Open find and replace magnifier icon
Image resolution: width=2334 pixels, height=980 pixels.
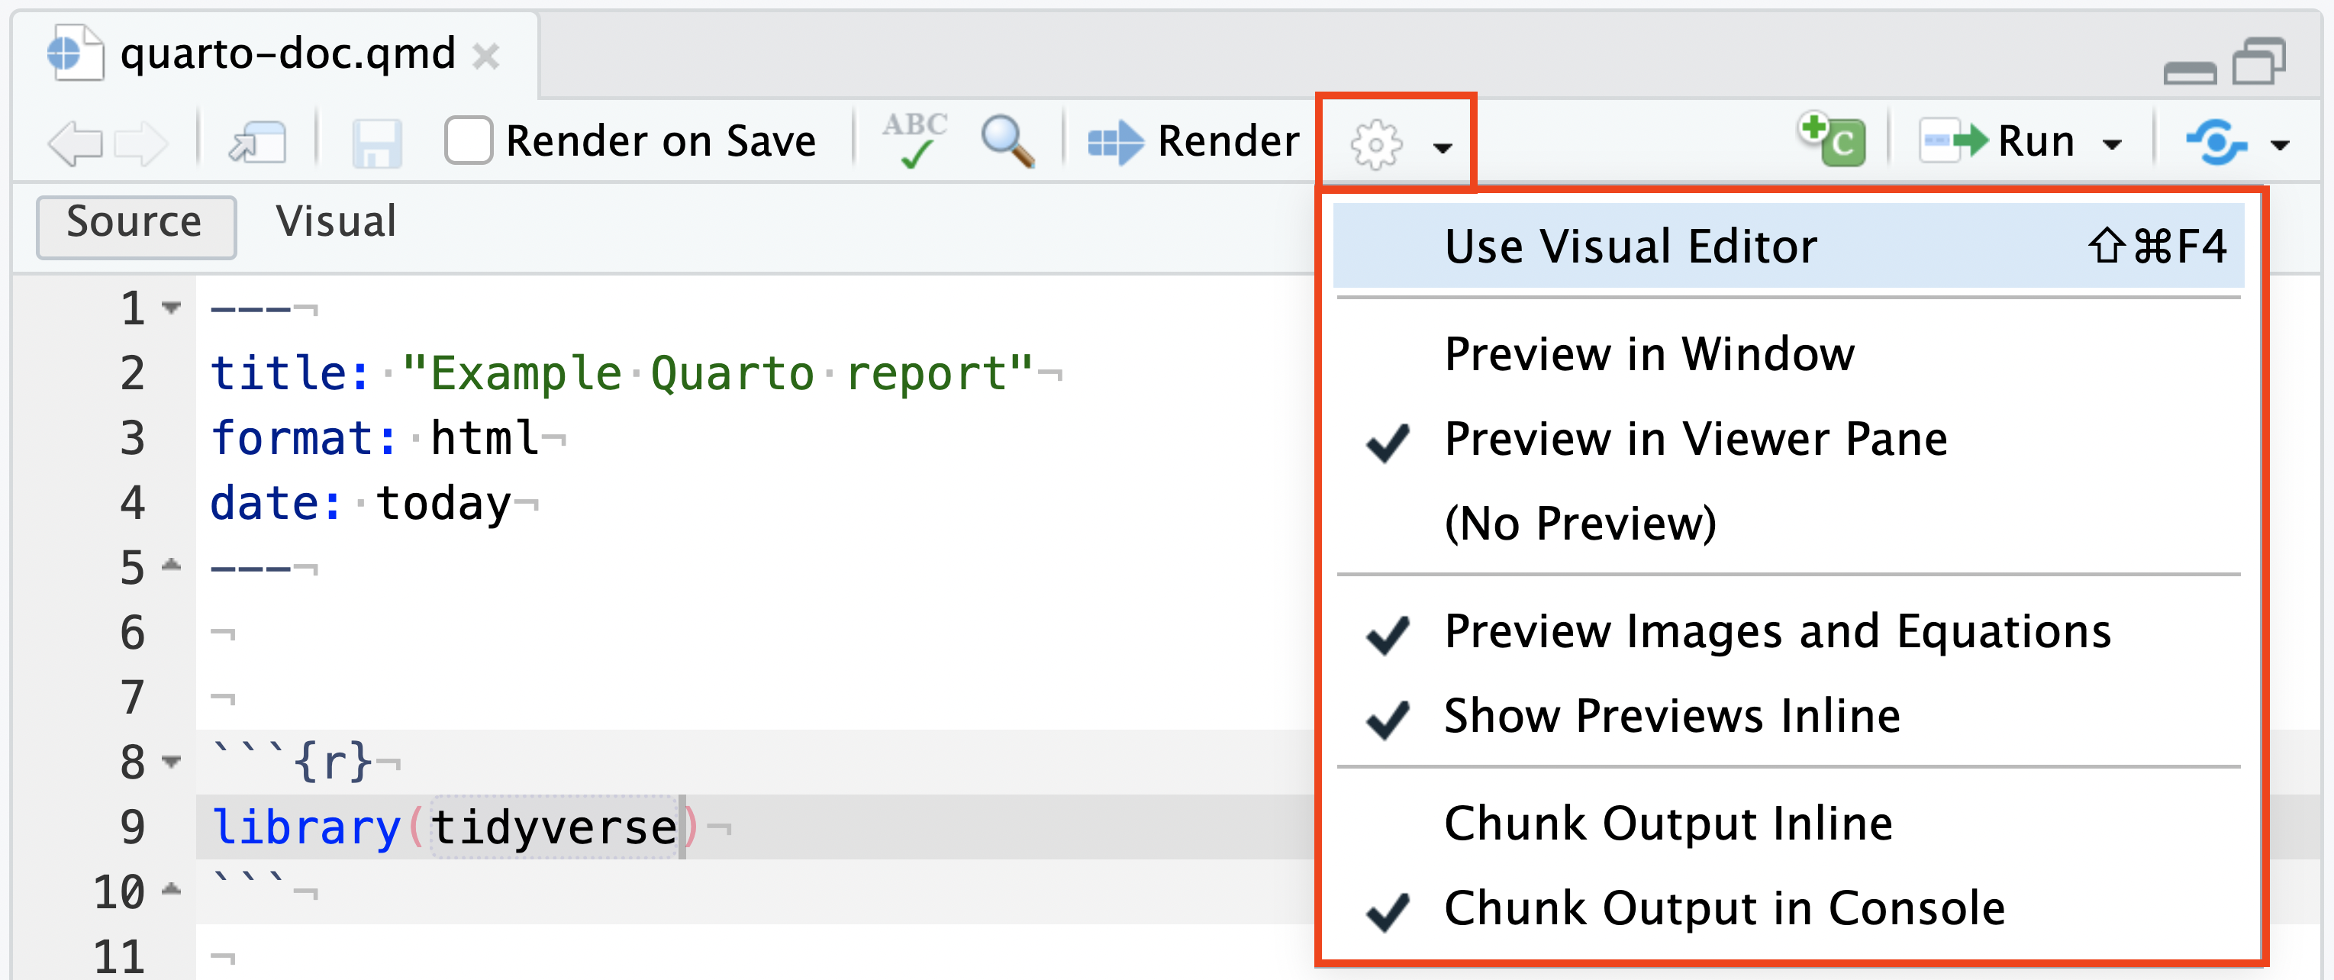coord(1007,141)
